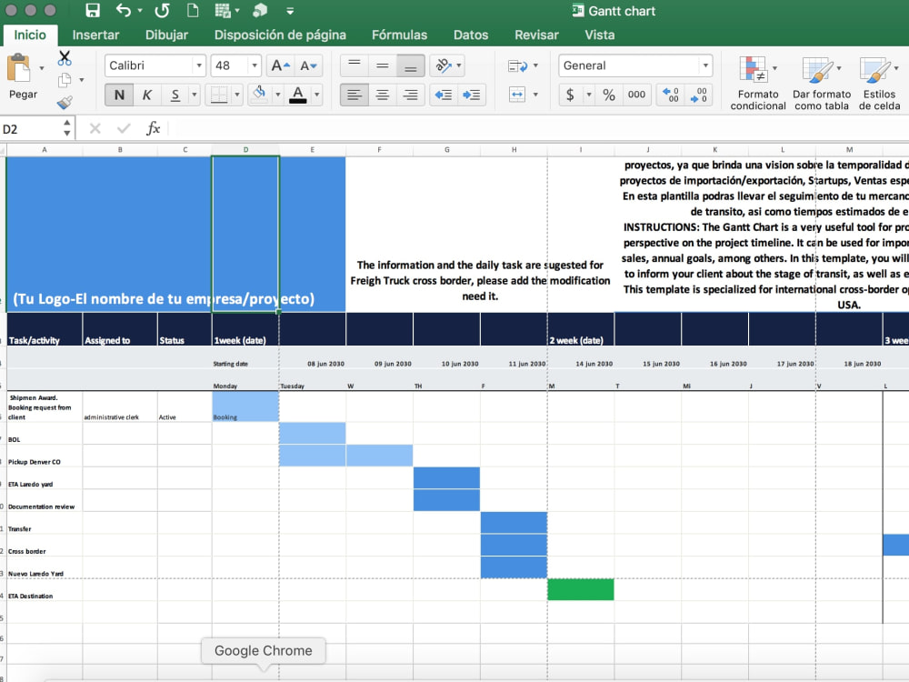Click the Insert function fx icon
Viewport: 909px width, 682px height.
(x=153, y=128)
